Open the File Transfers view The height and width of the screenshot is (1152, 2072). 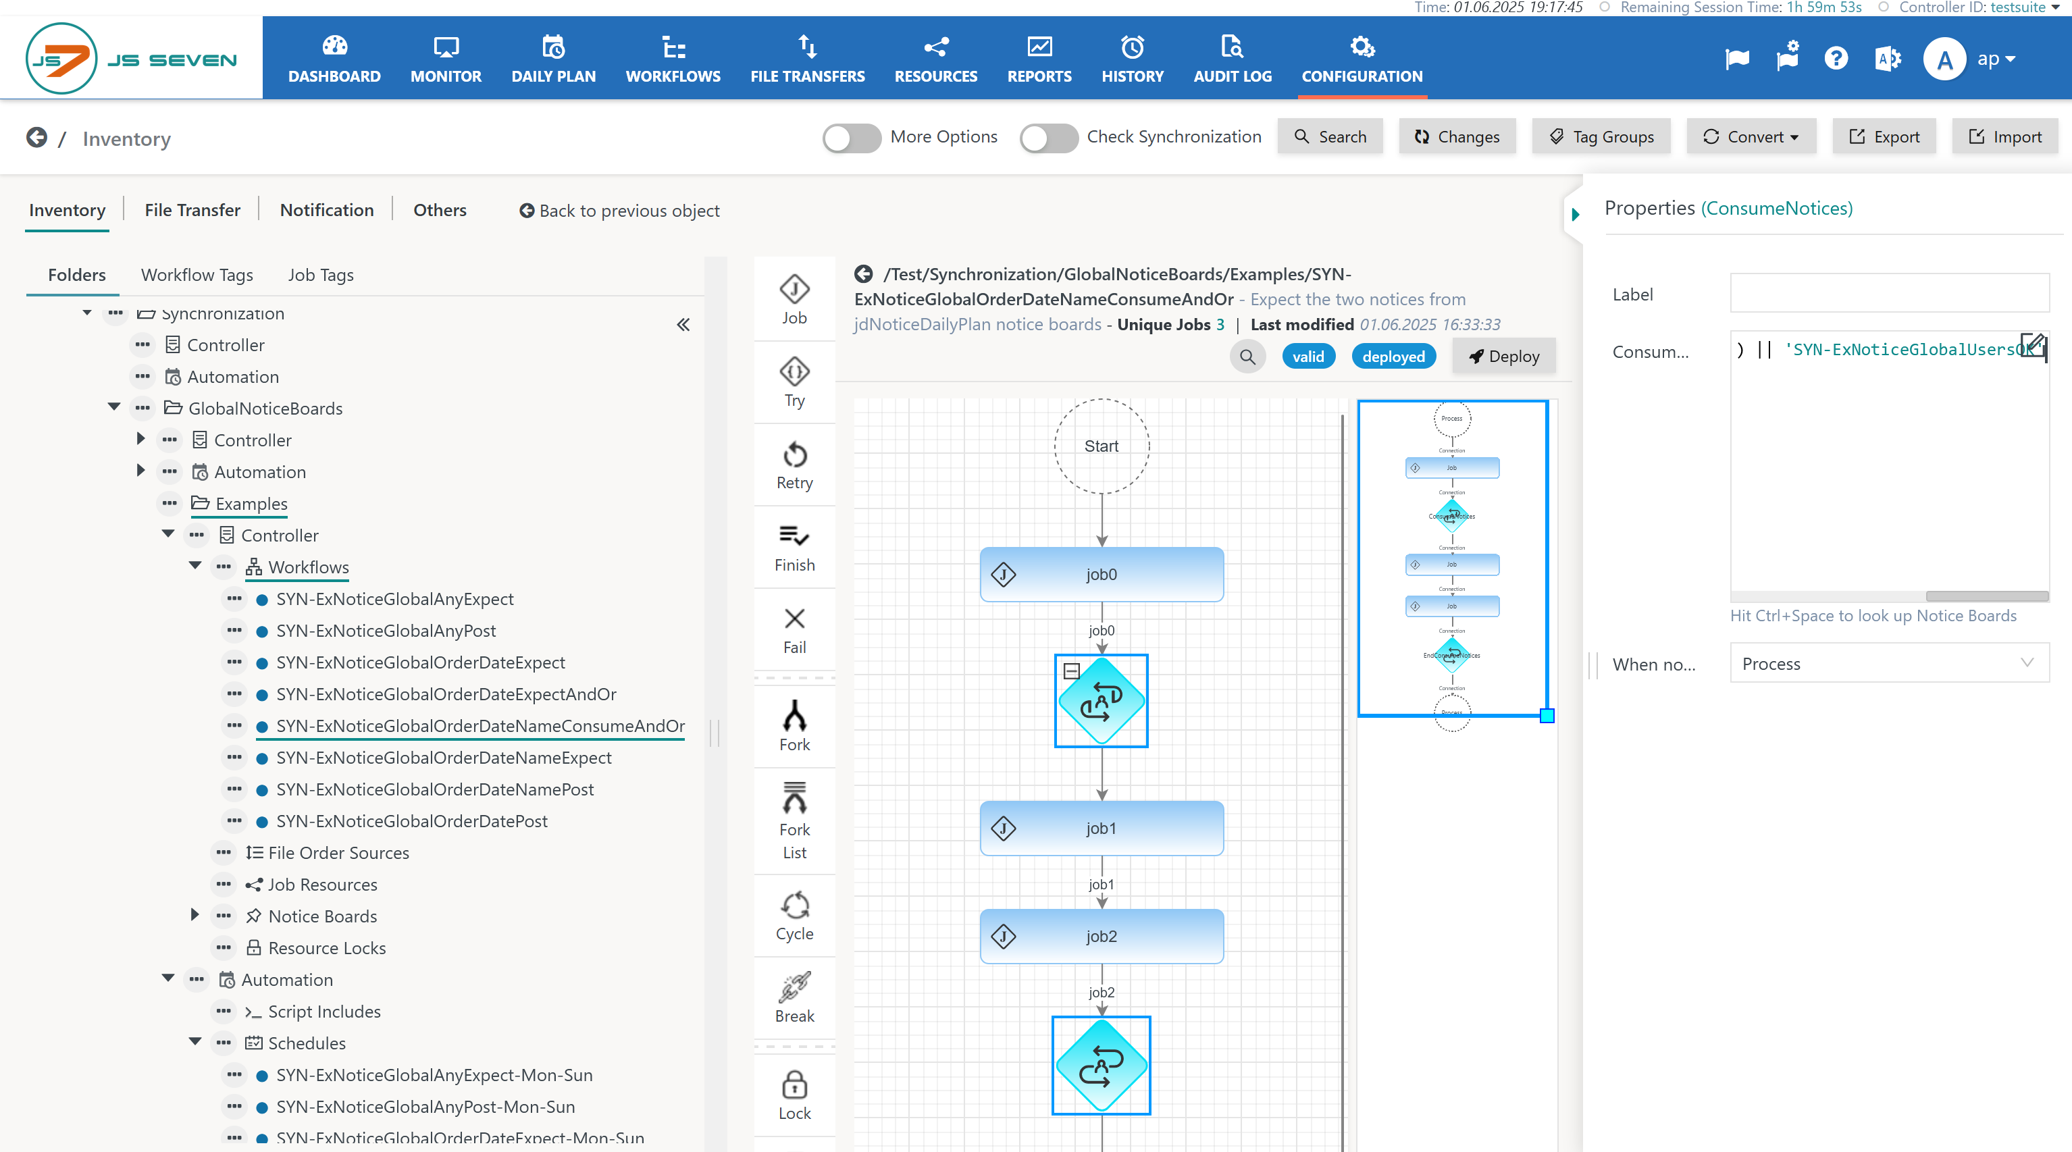(807, 59)
